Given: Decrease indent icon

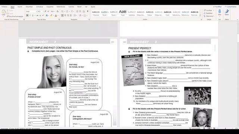Looking at the screenshot, I should (x=77, y=12).
